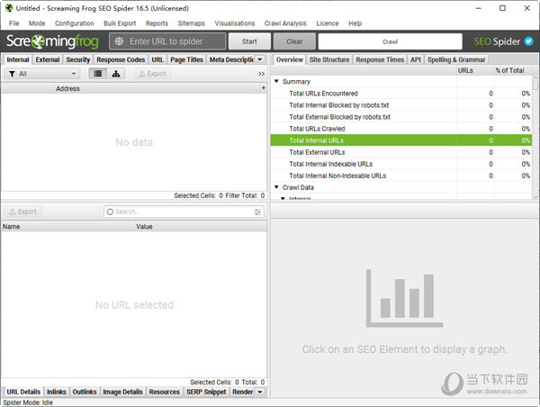
Task: Click the globe icon in URL bar
Action: pyautogui.click(x=119, y=41)
